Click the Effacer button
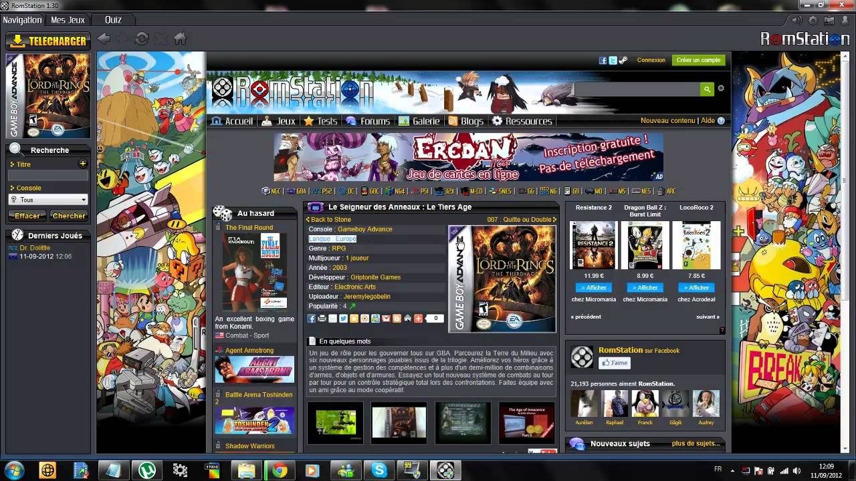 click(27, 216)
